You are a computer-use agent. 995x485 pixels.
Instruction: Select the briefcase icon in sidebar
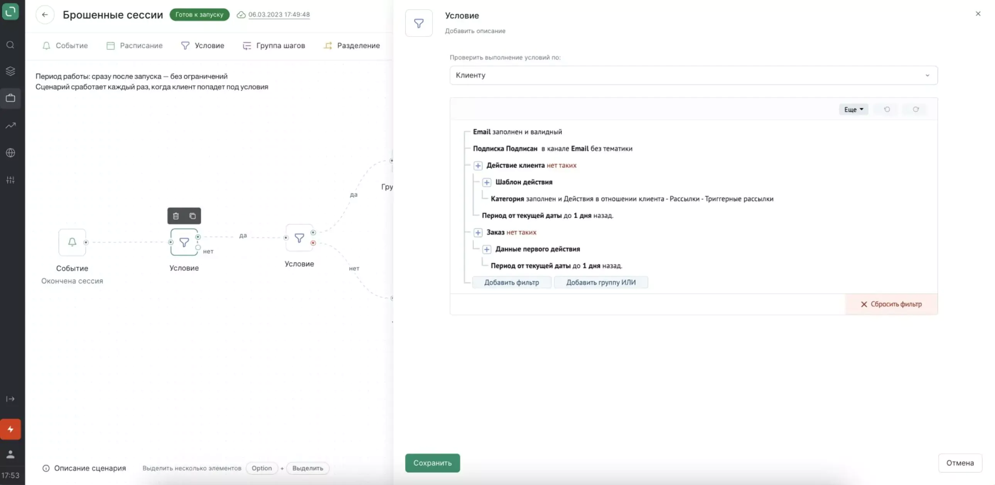[10, 98]
